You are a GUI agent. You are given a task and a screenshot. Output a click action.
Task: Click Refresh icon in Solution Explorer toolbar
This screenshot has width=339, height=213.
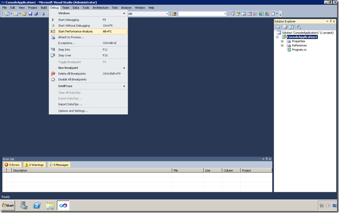click(291, 27)
